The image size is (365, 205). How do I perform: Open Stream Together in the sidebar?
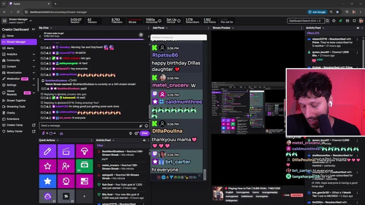click(x=19, y=101)
